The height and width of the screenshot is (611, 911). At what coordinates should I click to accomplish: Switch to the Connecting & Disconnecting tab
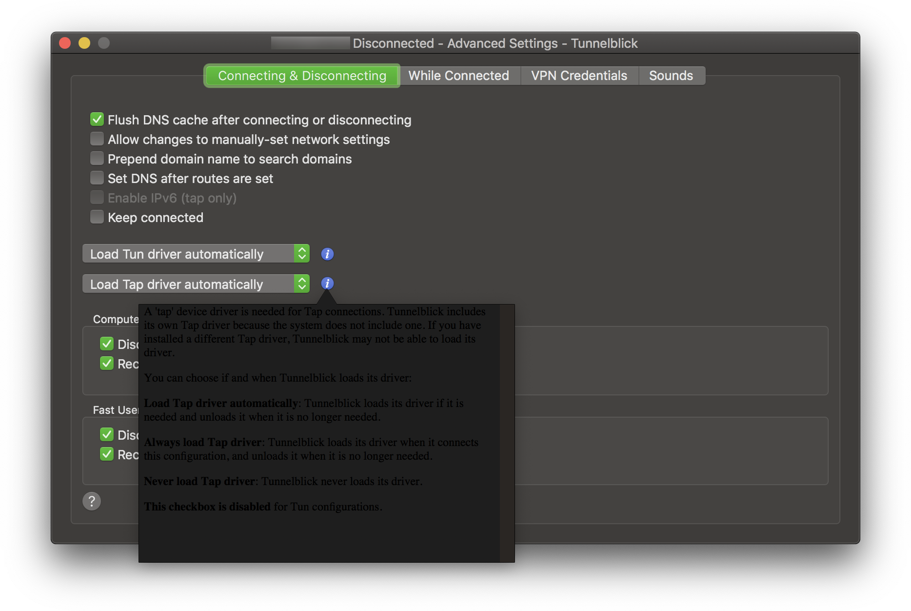click(x=302, y=76)
